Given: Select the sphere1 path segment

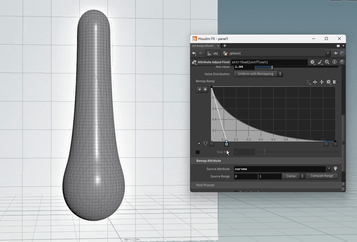Looking at the screenshot, I should (x=232, y=53).
